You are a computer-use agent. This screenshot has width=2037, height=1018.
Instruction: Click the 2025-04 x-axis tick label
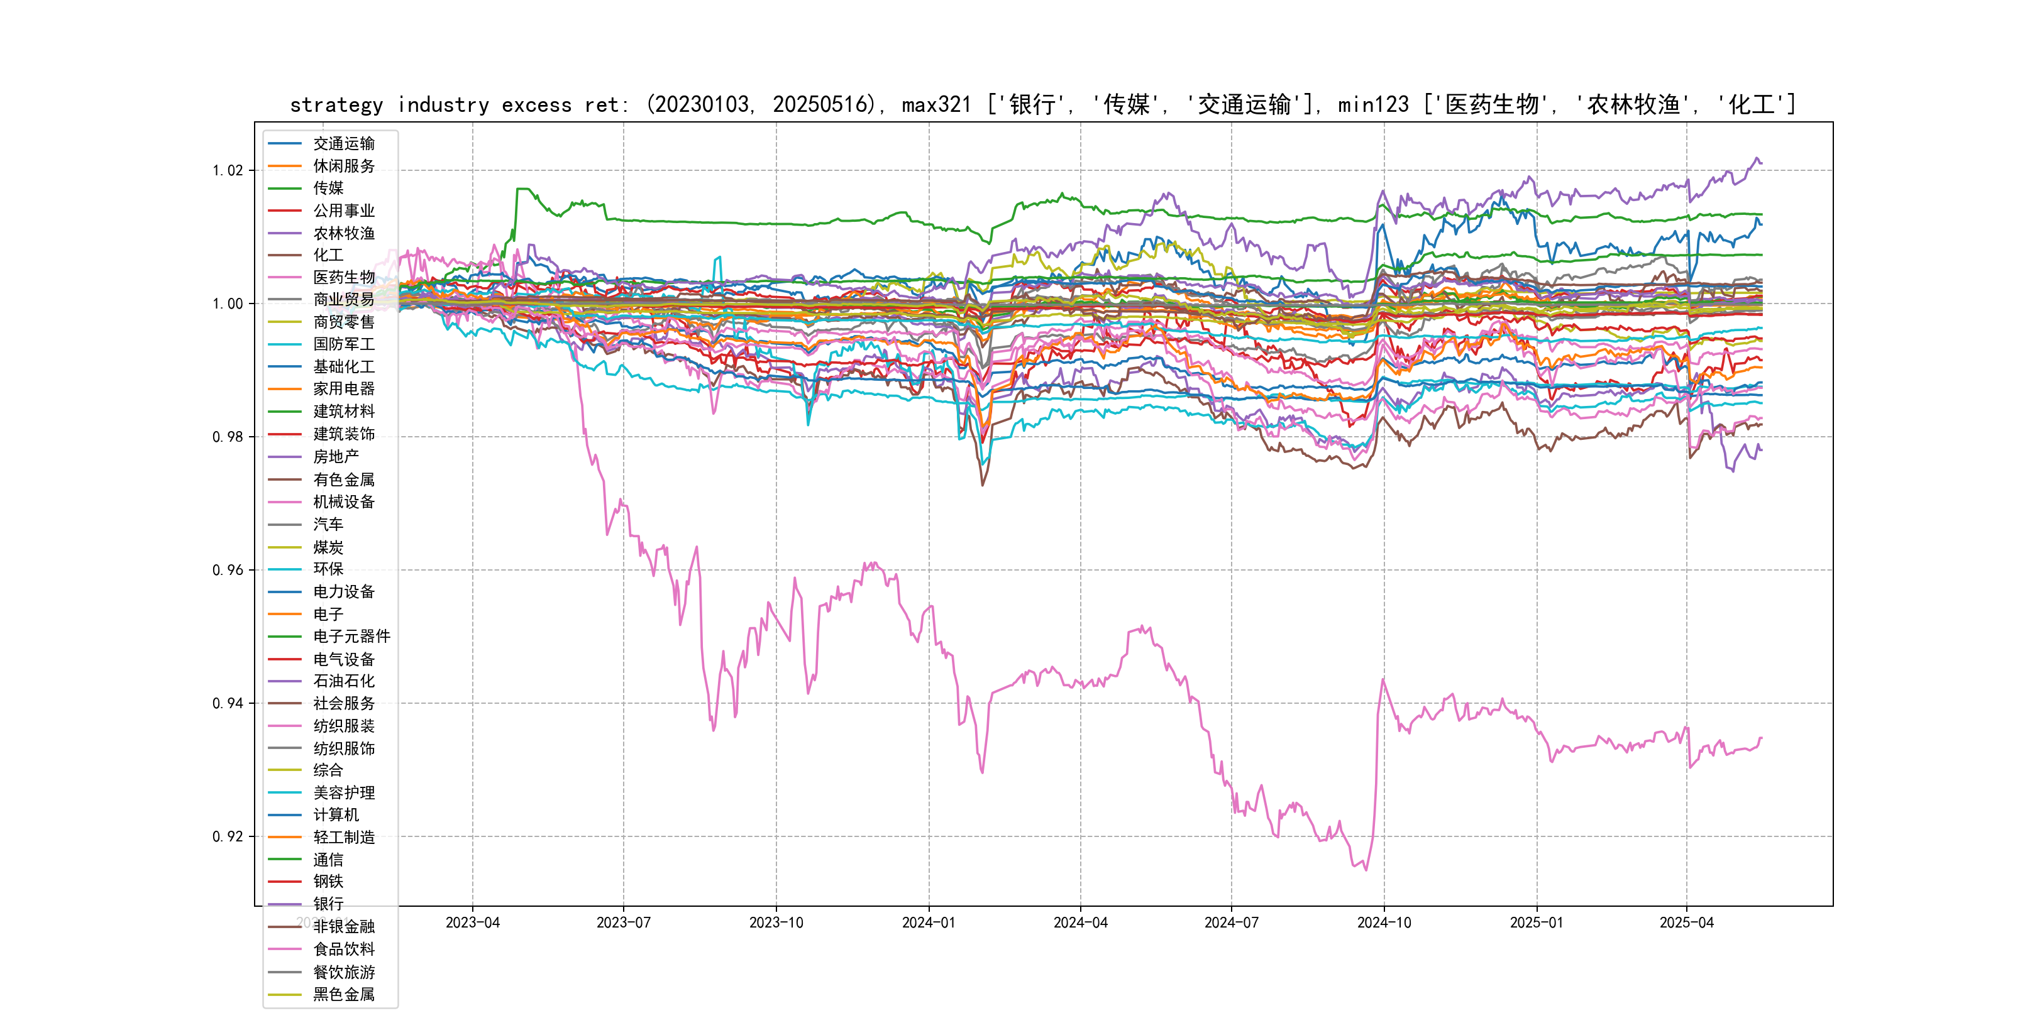coord(1686,922)
